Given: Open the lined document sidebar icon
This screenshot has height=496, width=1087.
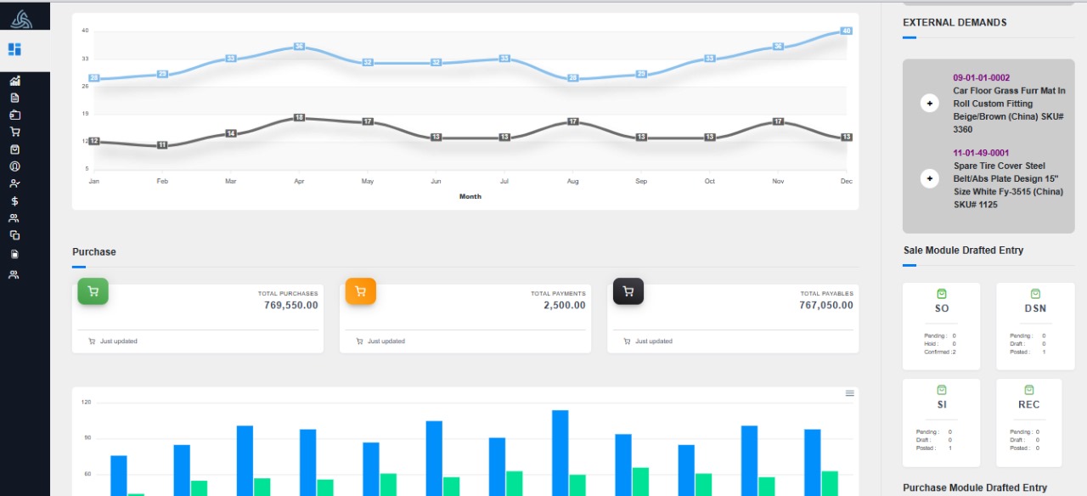Looking at the screenshot, I should (14, 98).
